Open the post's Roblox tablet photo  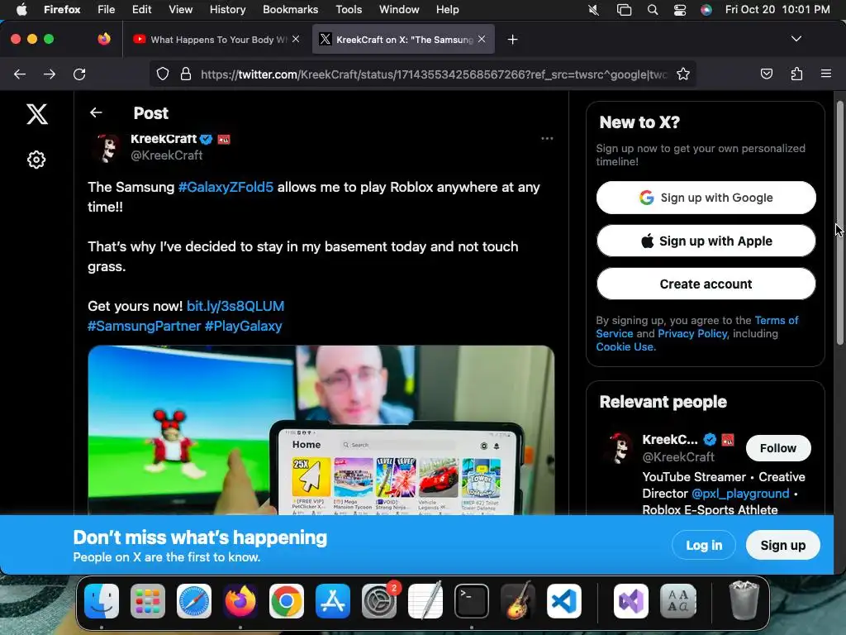[x=321, y=430]
